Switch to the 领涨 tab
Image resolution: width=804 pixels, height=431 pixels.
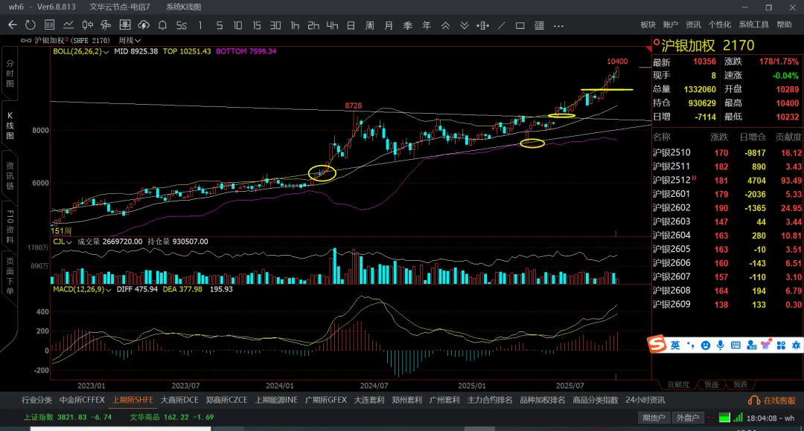[711, 384]
